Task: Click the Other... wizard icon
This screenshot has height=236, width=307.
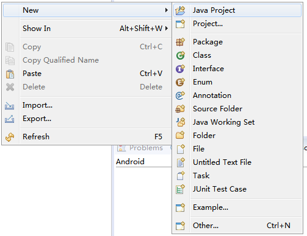Action: (180, 226)
